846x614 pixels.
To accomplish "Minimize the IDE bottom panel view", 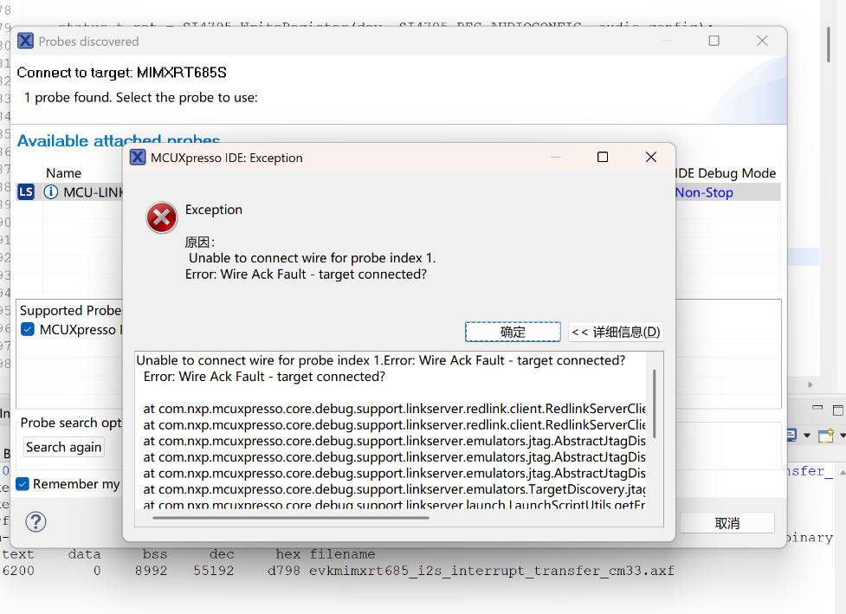I will pyautogui.click(x=818, y=408).
